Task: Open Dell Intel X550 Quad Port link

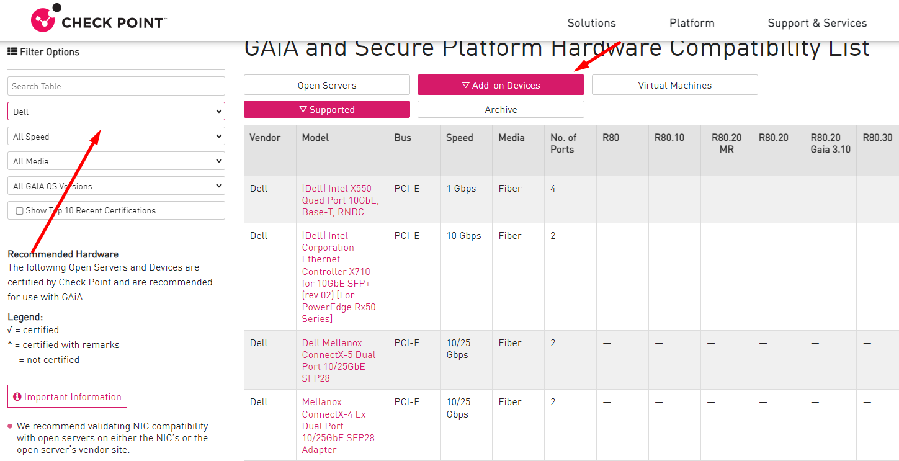Action: [x=340, y=200]
